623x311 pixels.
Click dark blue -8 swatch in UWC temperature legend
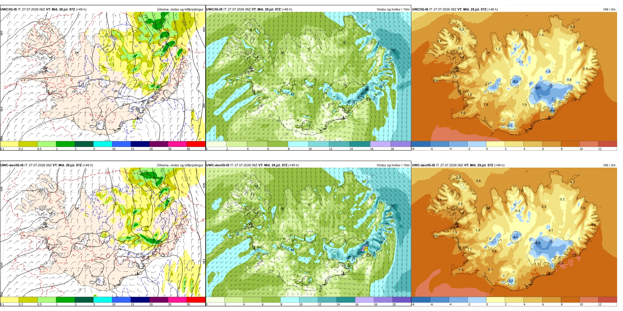(x=421, y=144)
